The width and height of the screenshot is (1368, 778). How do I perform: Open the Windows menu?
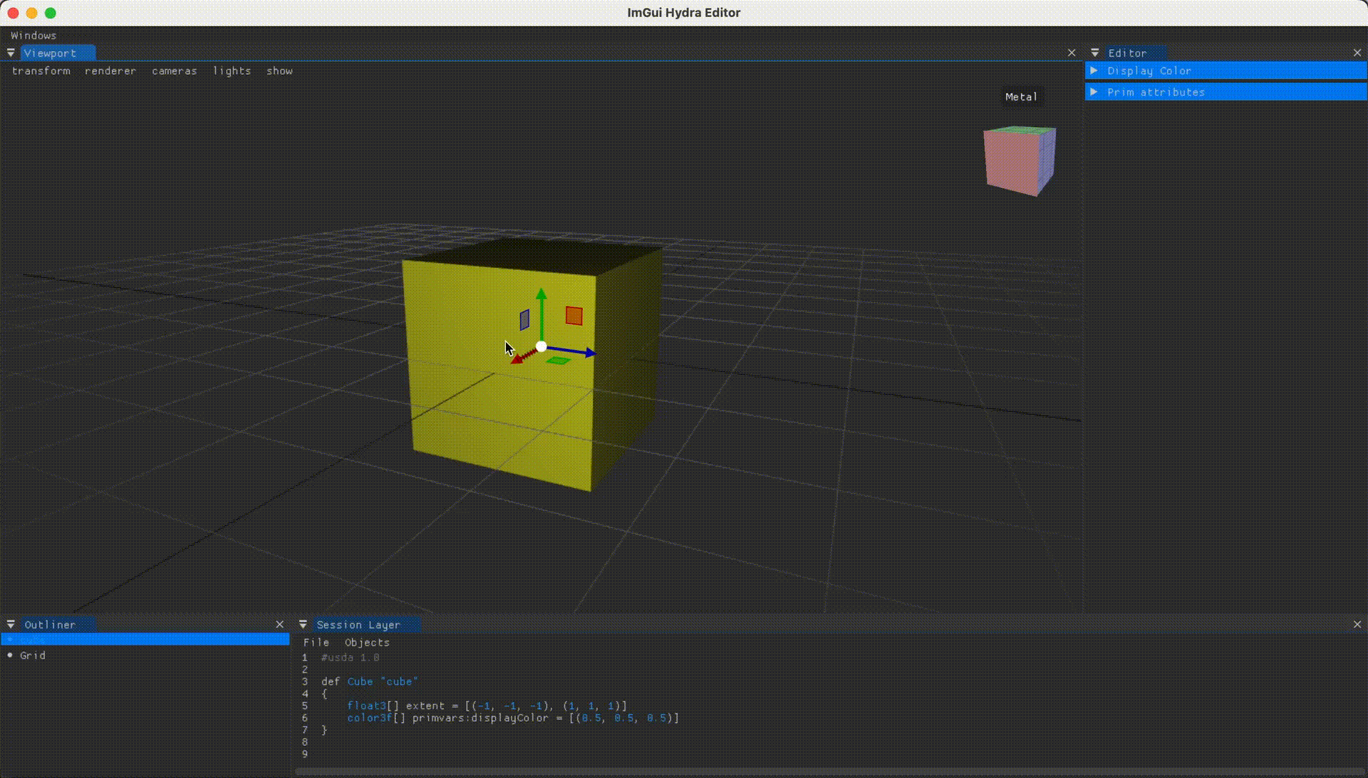click(x=33, y=36)
